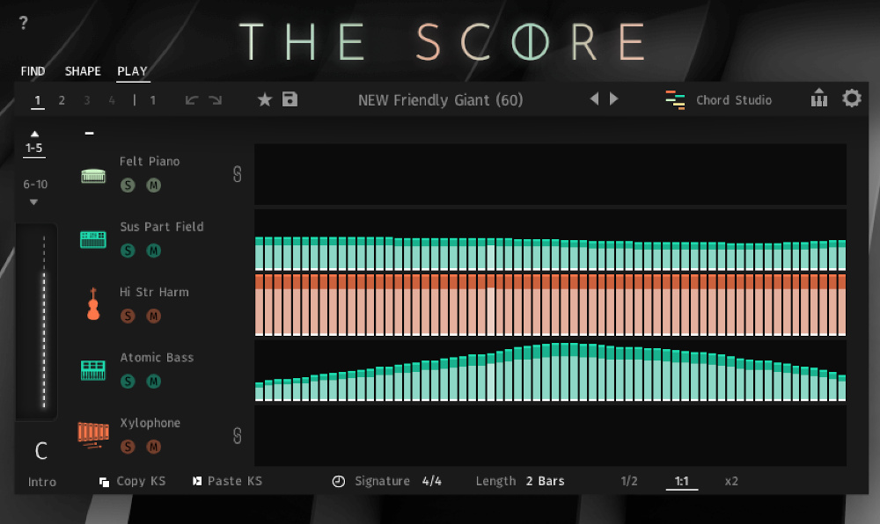880x524 pixels.
Task: Mute the Sus Part Field track
Action: point(154,251)
